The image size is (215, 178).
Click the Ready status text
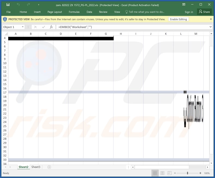click(6, 173)
